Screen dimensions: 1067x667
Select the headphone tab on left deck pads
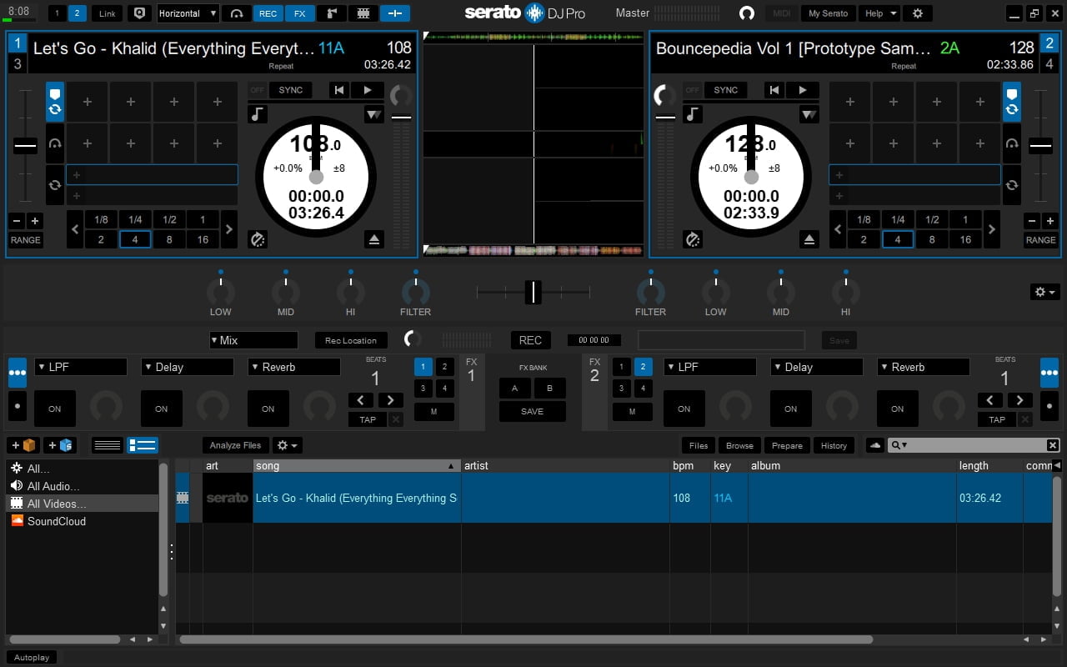coord(55,143)
